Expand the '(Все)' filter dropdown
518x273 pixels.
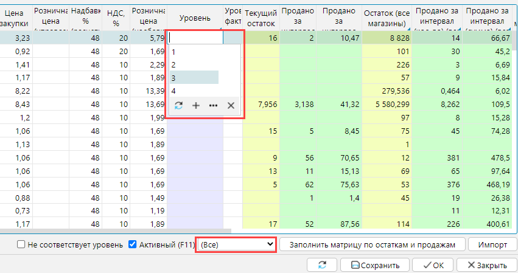236,244
